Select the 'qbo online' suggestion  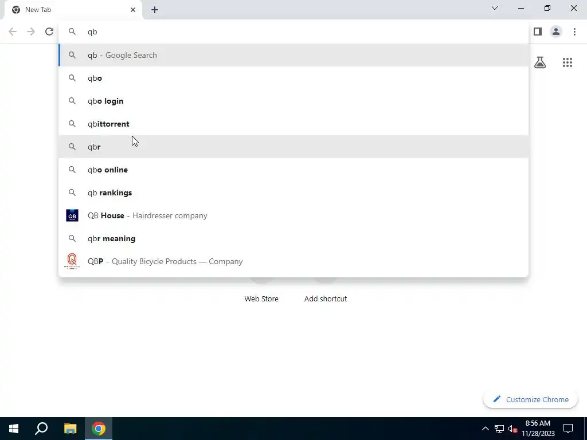click(x=294, y=170)
